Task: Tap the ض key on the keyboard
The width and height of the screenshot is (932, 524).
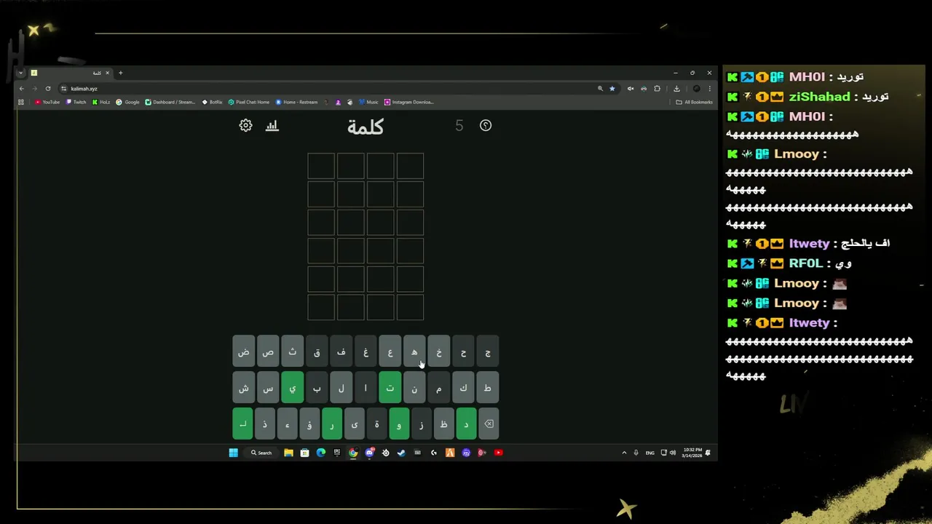Action: click(244, 352)
